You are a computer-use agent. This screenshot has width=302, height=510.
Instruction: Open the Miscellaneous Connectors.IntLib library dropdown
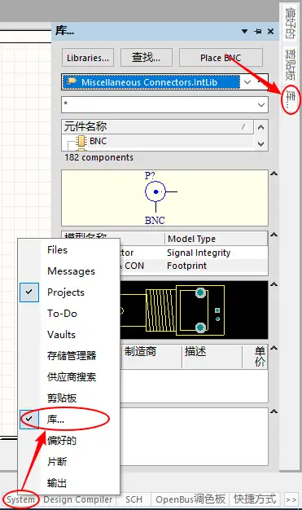click(247, 82)
